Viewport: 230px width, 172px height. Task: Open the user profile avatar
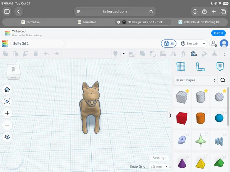coord(224,44)
